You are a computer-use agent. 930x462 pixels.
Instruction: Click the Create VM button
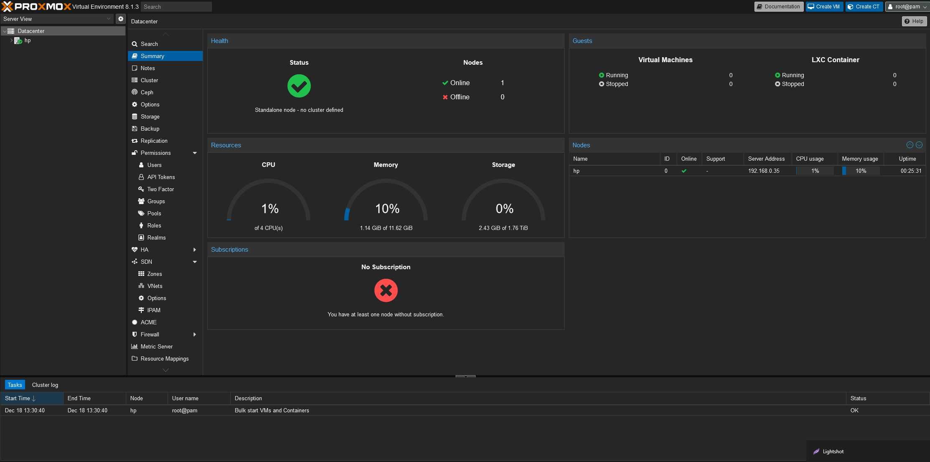824,7
